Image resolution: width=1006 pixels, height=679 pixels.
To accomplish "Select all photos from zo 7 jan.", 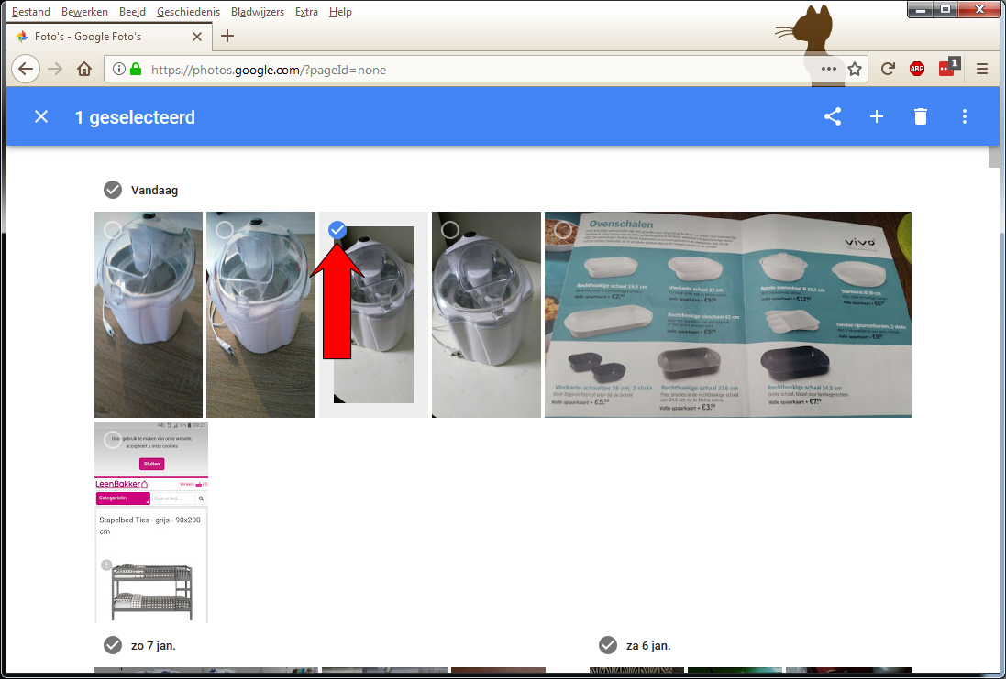I will coord(113,645).
